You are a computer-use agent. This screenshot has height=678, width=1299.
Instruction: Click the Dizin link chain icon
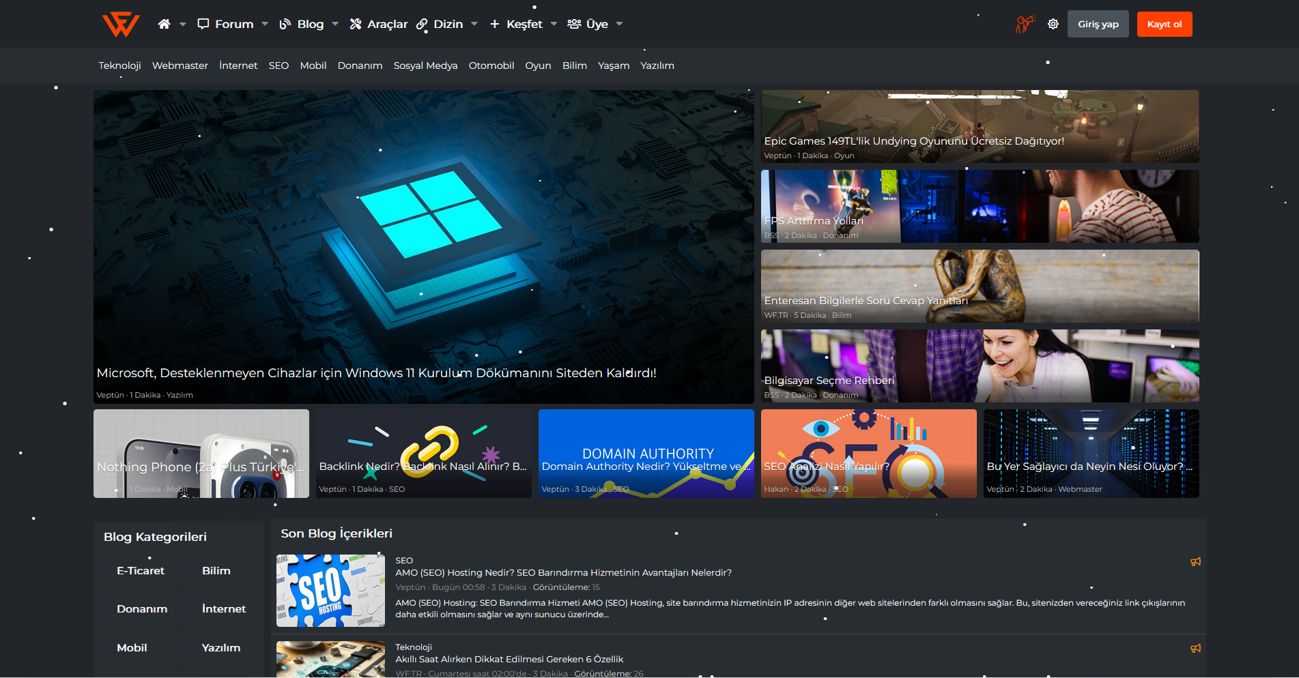422,24
